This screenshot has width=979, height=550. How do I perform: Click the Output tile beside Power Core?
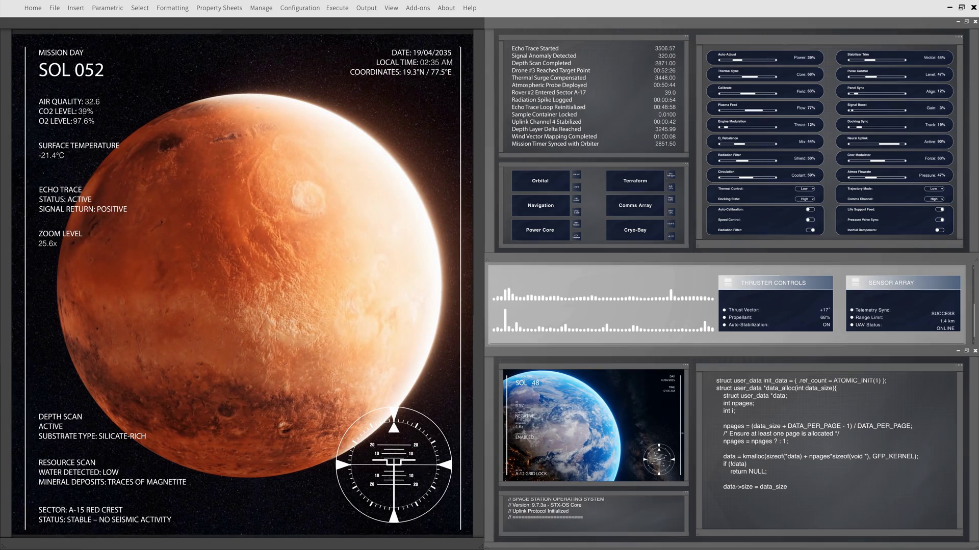[576, 224]
